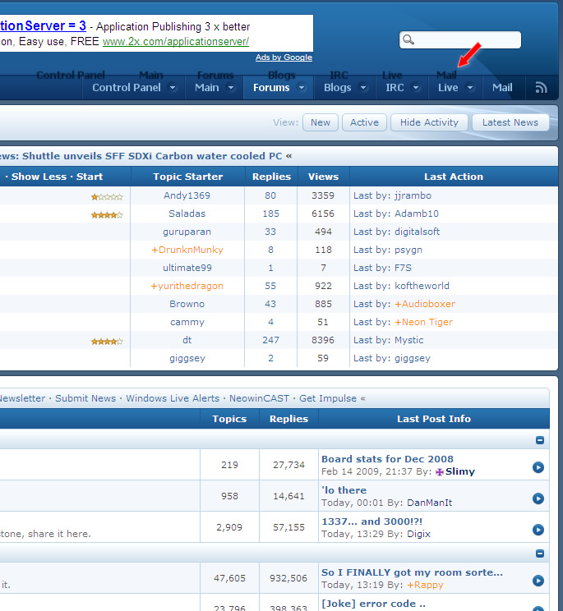
Task: Open last poster +Audioboxer's profile
Action: [425, 304]
